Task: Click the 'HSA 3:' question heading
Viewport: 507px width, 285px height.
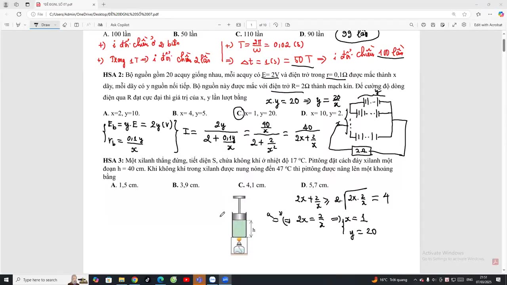Action: point(113,160)
